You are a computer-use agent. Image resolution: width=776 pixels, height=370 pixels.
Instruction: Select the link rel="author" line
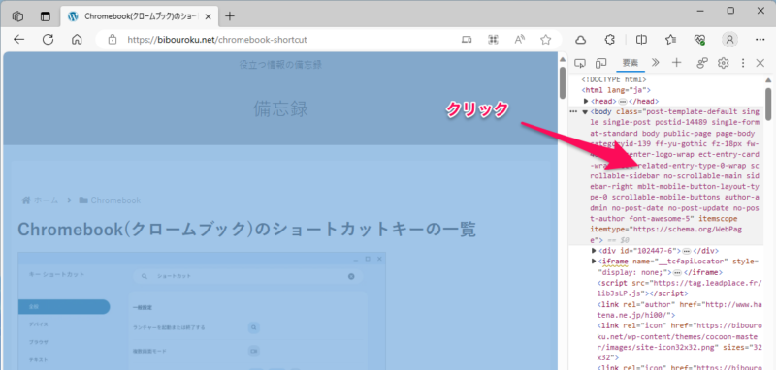679,310
